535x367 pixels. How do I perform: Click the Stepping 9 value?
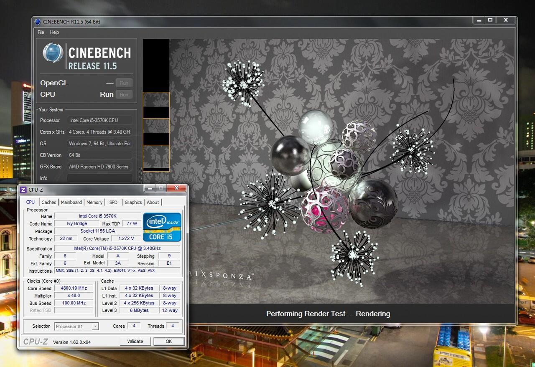coord(169,256)
